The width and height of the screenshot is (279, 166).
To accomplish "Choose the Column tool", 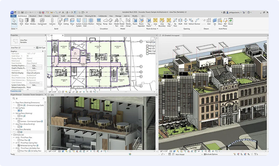I will pos(52,21).
